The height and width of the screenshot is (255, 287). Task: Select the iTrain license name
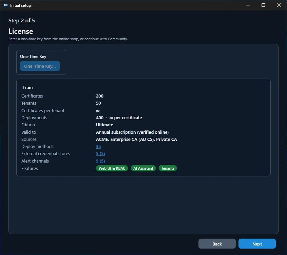tap(27, 87)
